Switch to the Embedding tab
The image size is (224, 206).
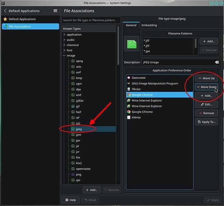149,25
